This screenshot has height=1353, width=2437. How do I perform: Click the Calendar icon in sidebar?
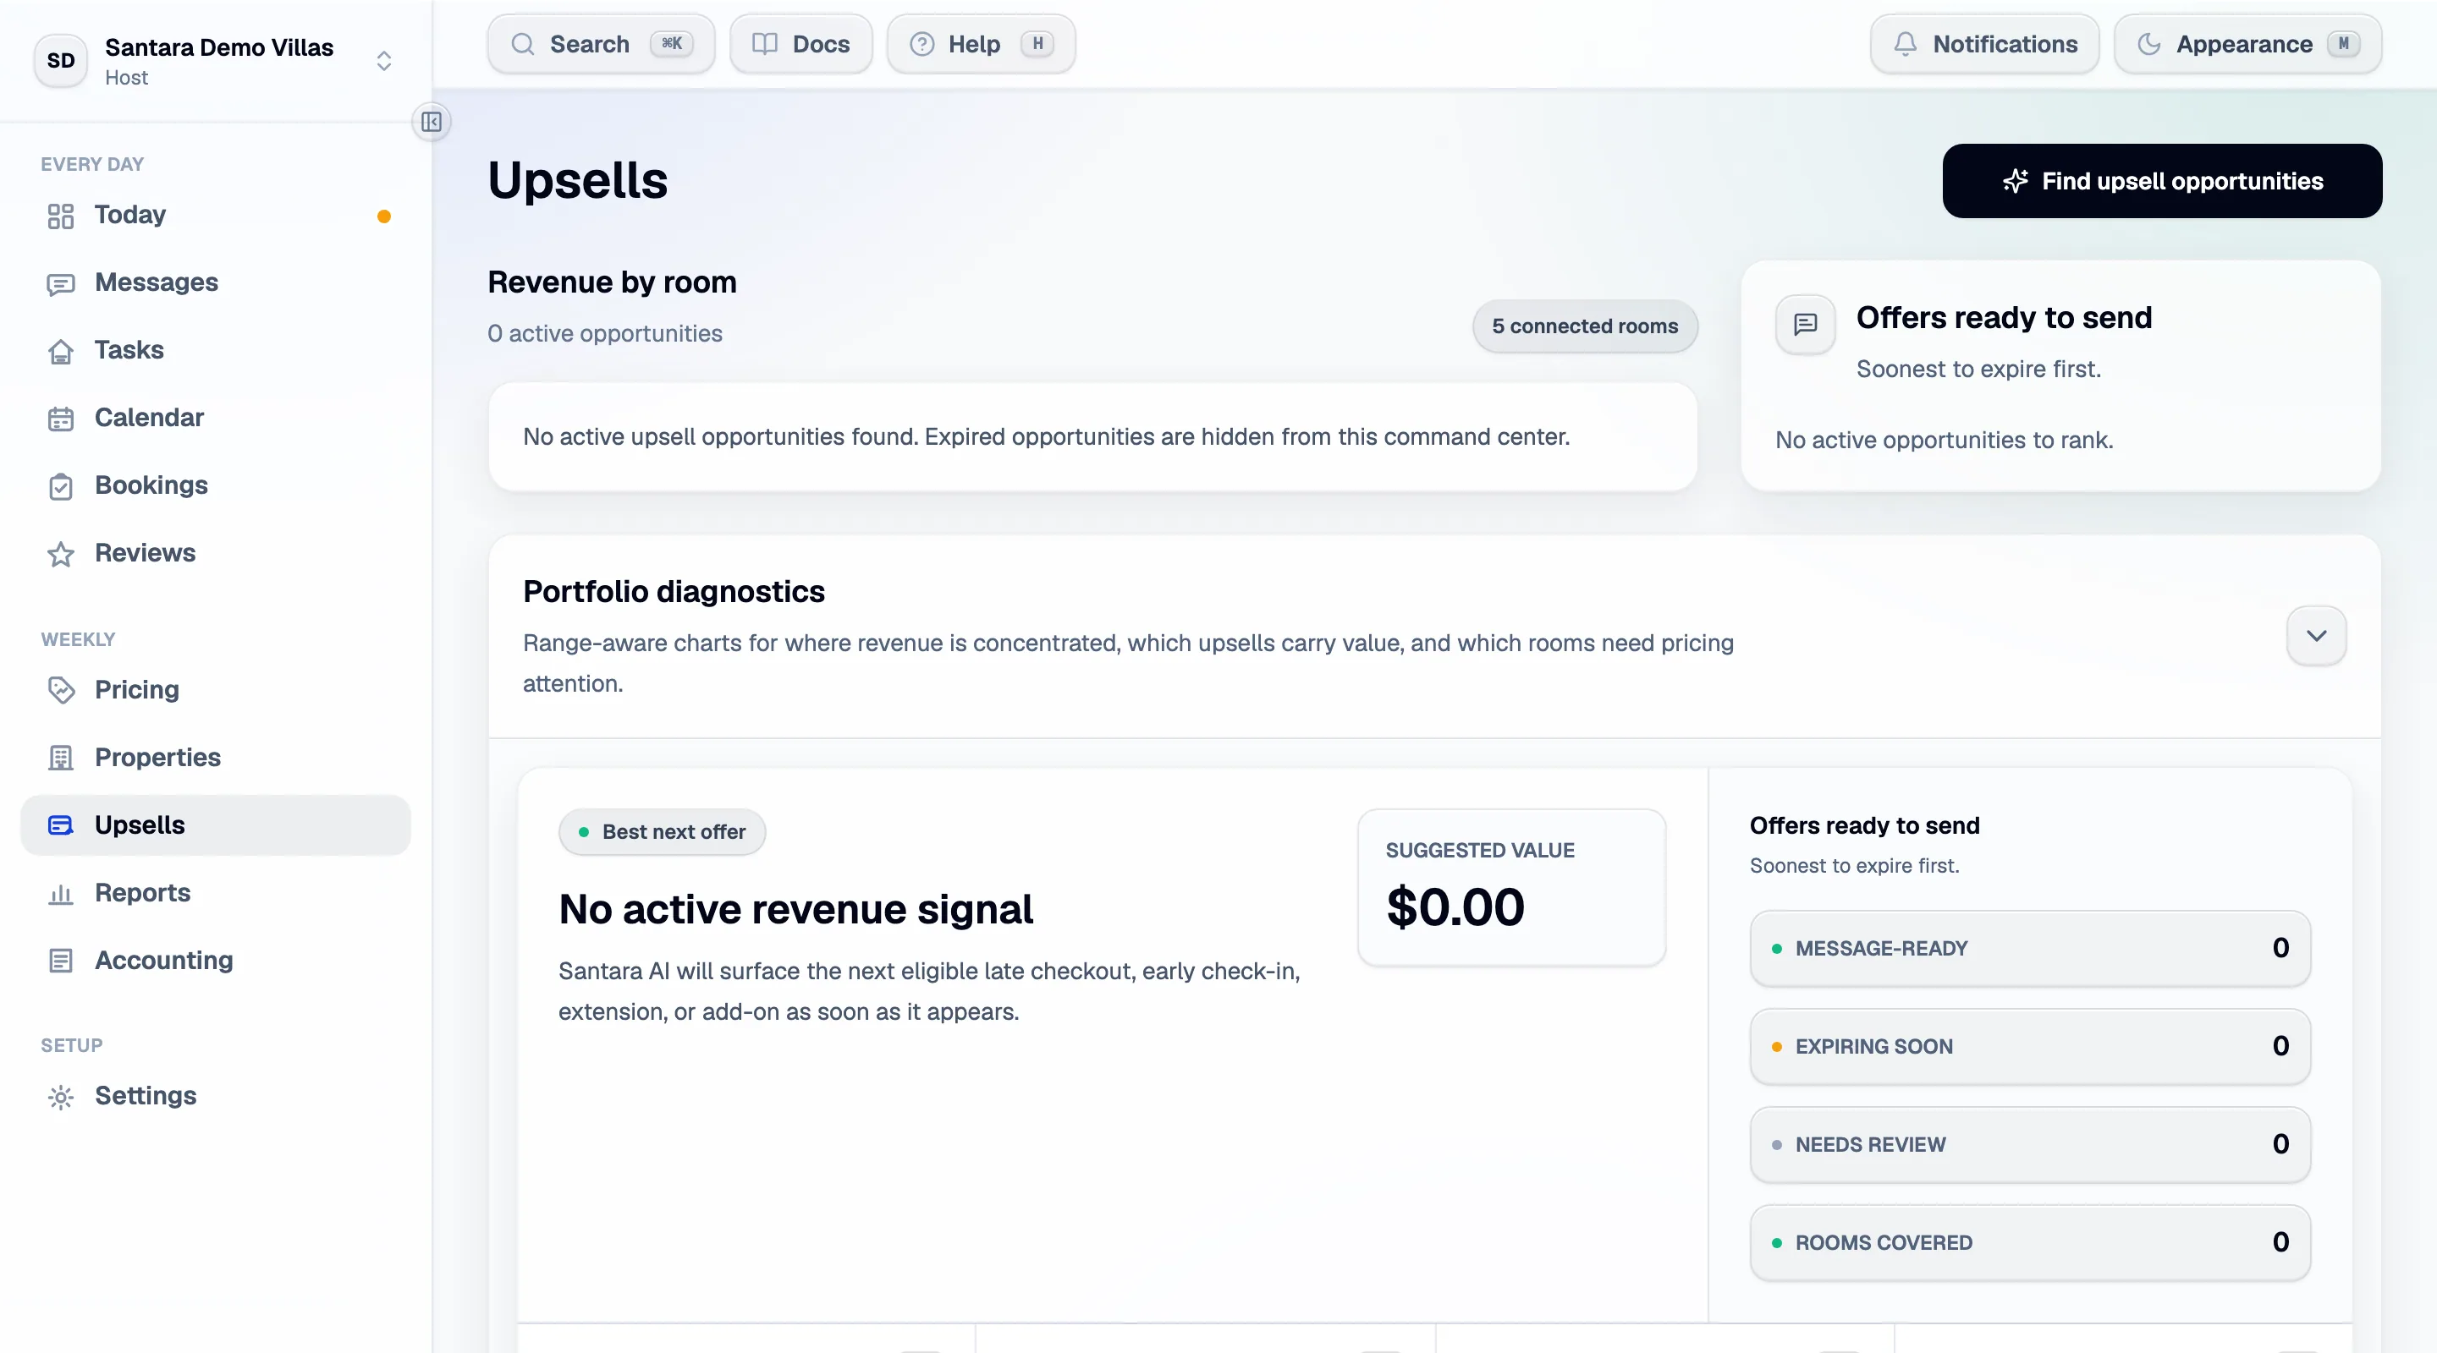61,419
